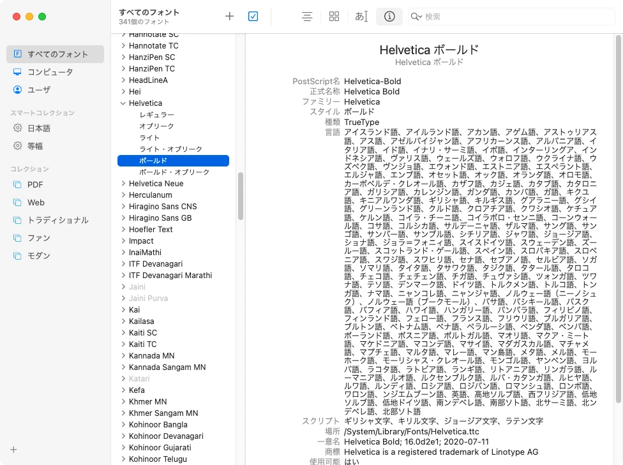Select Kohinoor Bangla font row
The width and height of the screenshot is (623, 465).
[173, 425]
